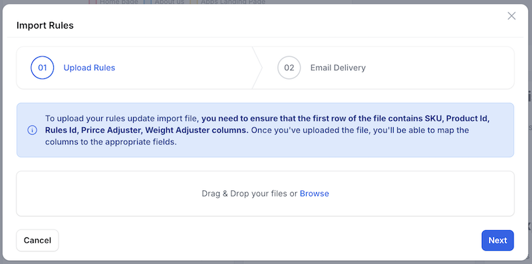532x264 pixels.
Task: Click the Home page bookmark behind dialog
Action: point(119,2)
